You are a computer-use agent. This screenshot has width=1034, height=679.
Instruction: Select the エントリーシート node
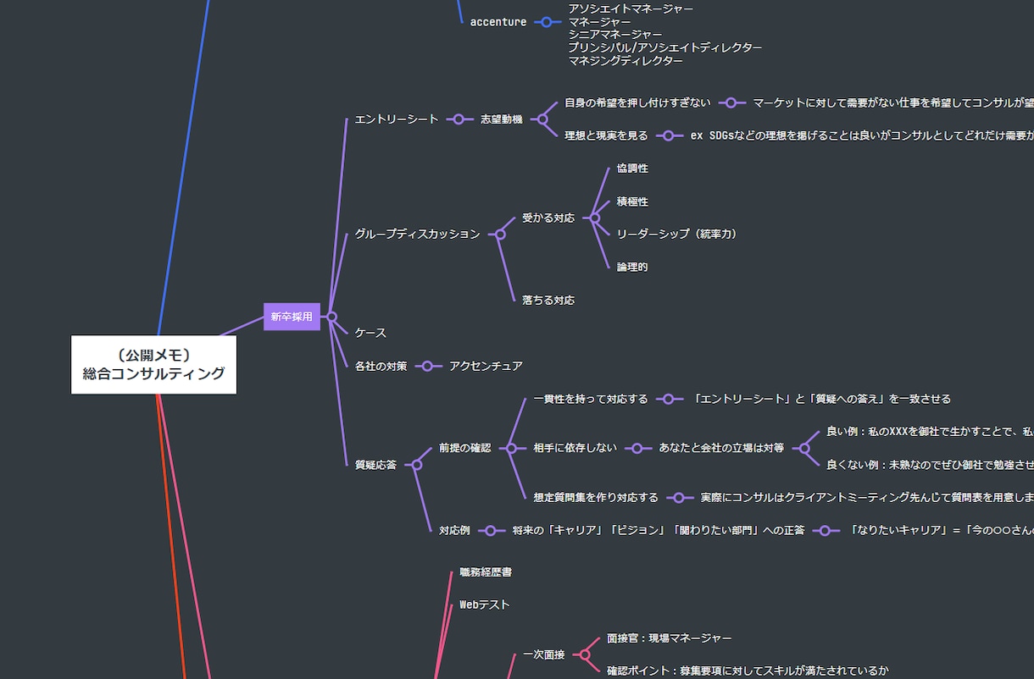[x=397, y=119]
